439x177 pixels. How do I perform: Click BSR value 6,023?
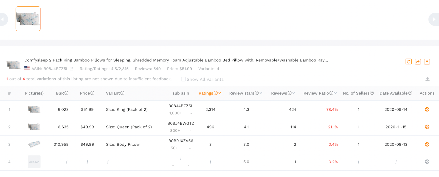click(63, 109)
